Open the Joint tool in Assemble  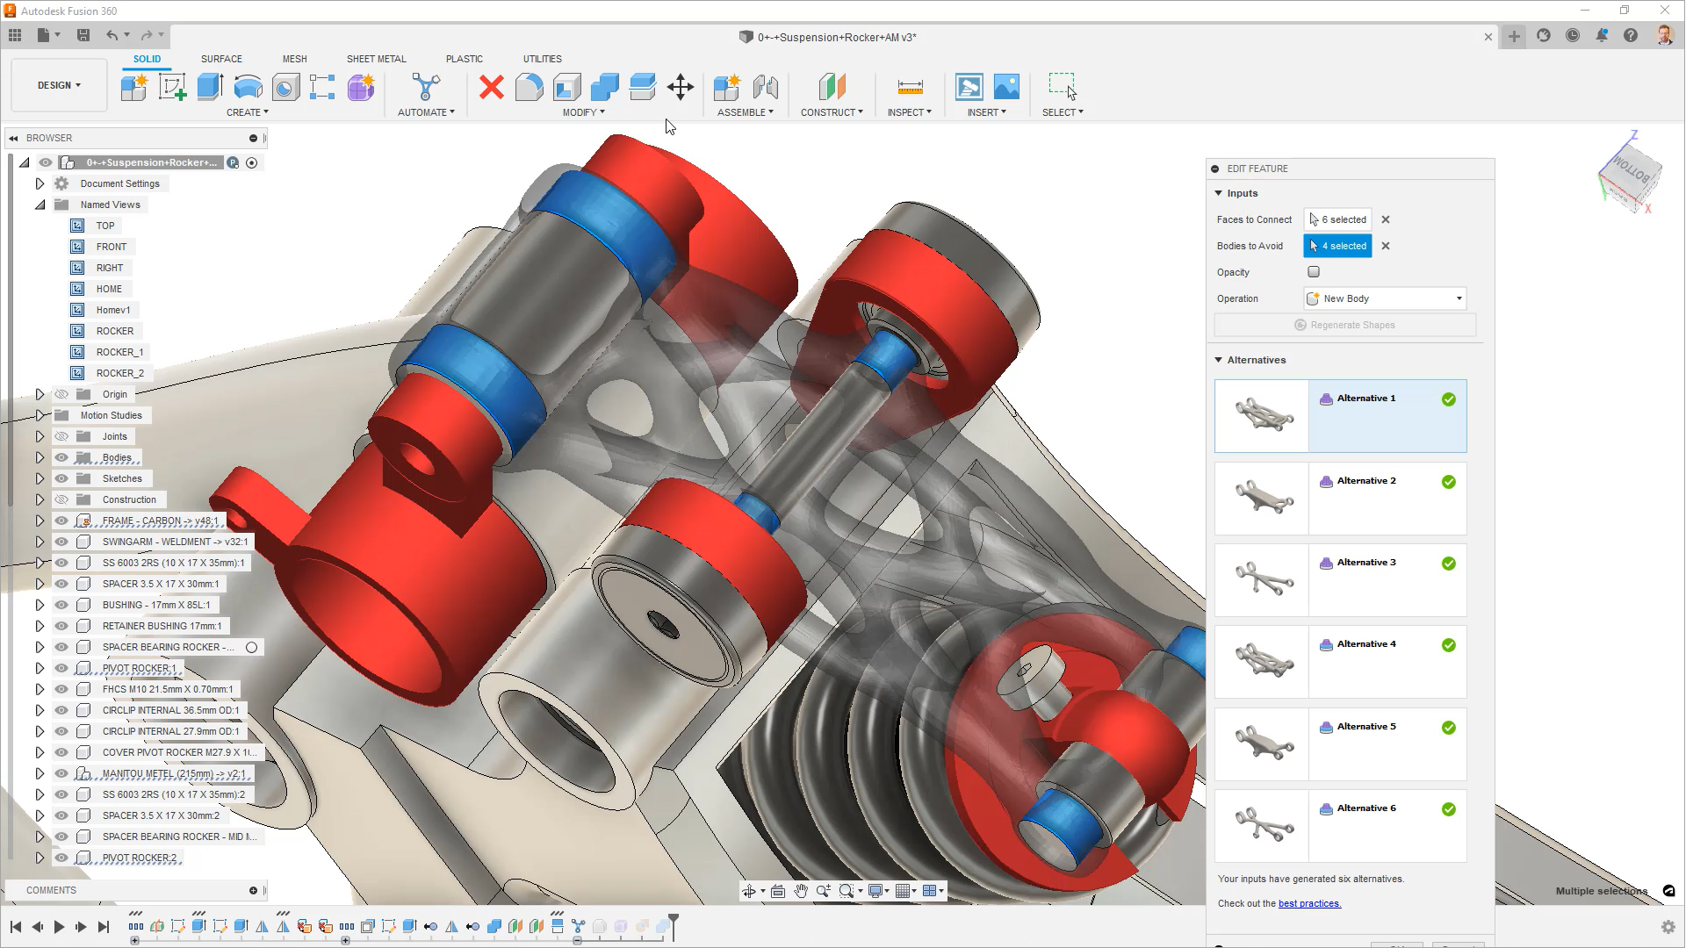coord(765,87)
